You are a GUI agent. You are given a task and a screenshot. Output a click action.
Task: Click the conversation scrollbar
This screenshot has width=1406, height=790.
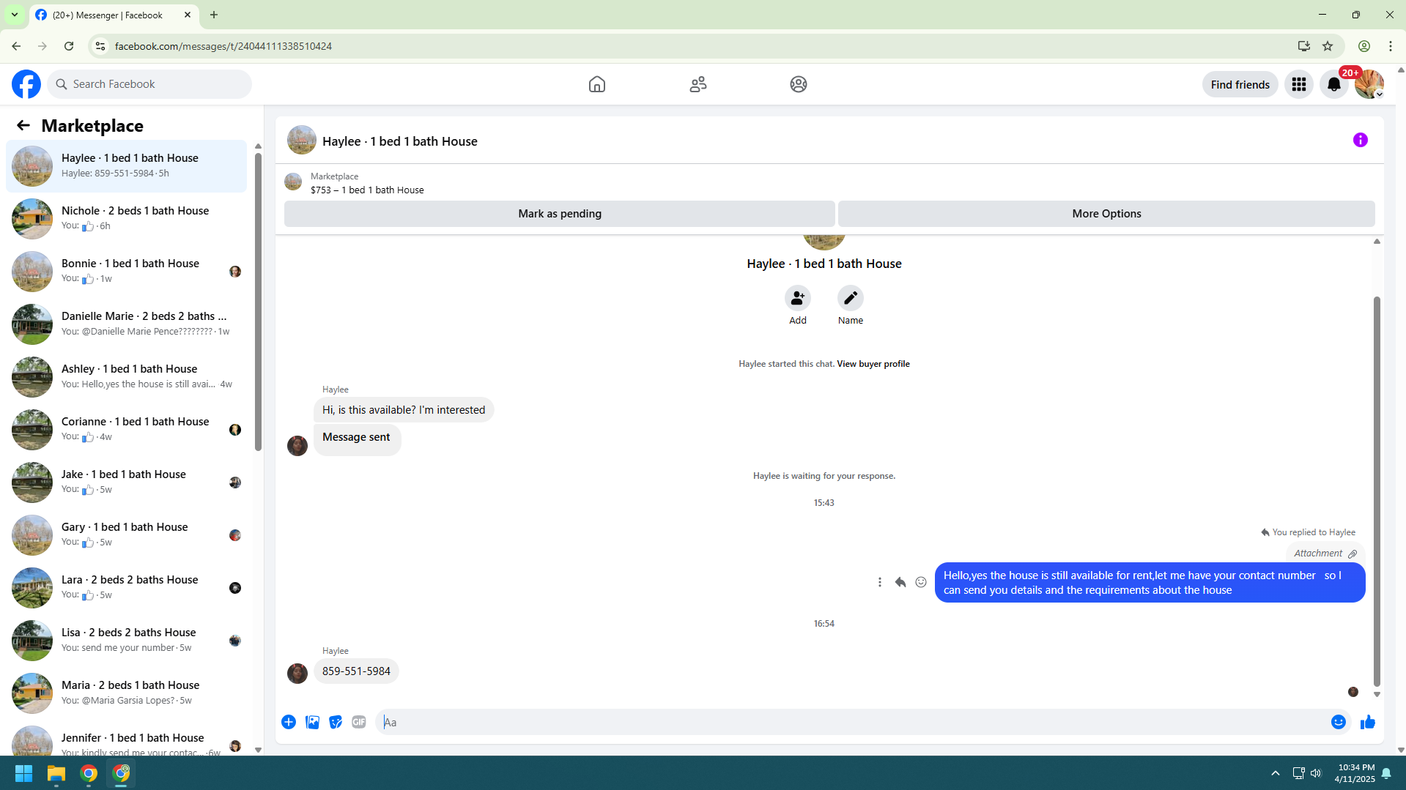coord(1377,491)
